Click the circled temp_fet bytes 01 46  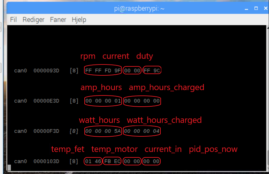pyautogui.click(x=93, y=162)
